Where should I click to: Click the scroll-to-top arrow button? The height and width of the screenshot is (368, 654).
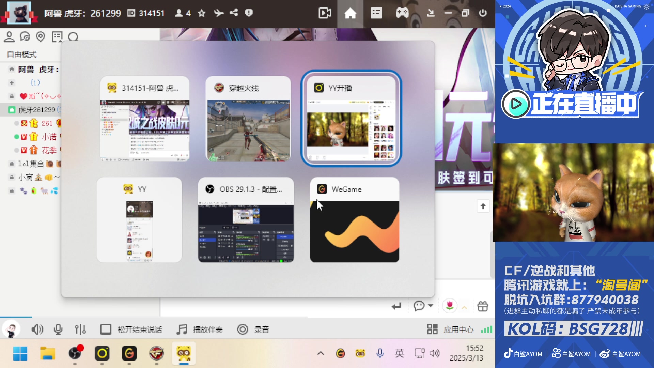[x=483, y=206]
